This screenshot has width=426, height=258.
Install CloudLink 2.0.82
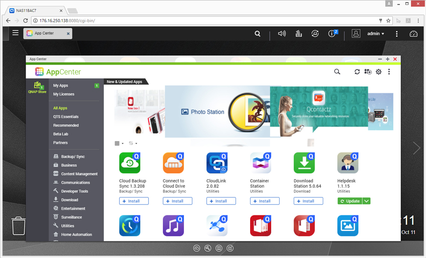pyautogui.click(x=221, y=201)
